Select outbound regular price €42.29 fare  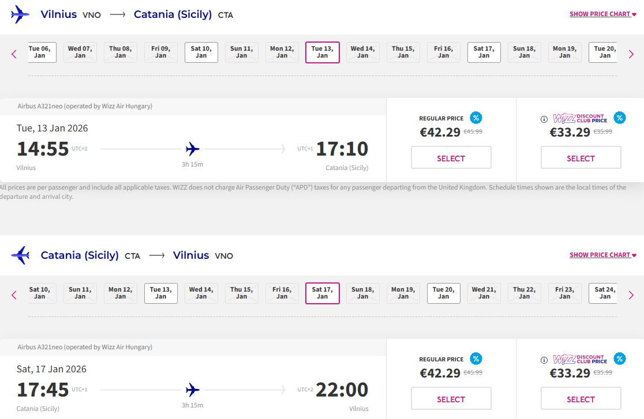[451, 158]
